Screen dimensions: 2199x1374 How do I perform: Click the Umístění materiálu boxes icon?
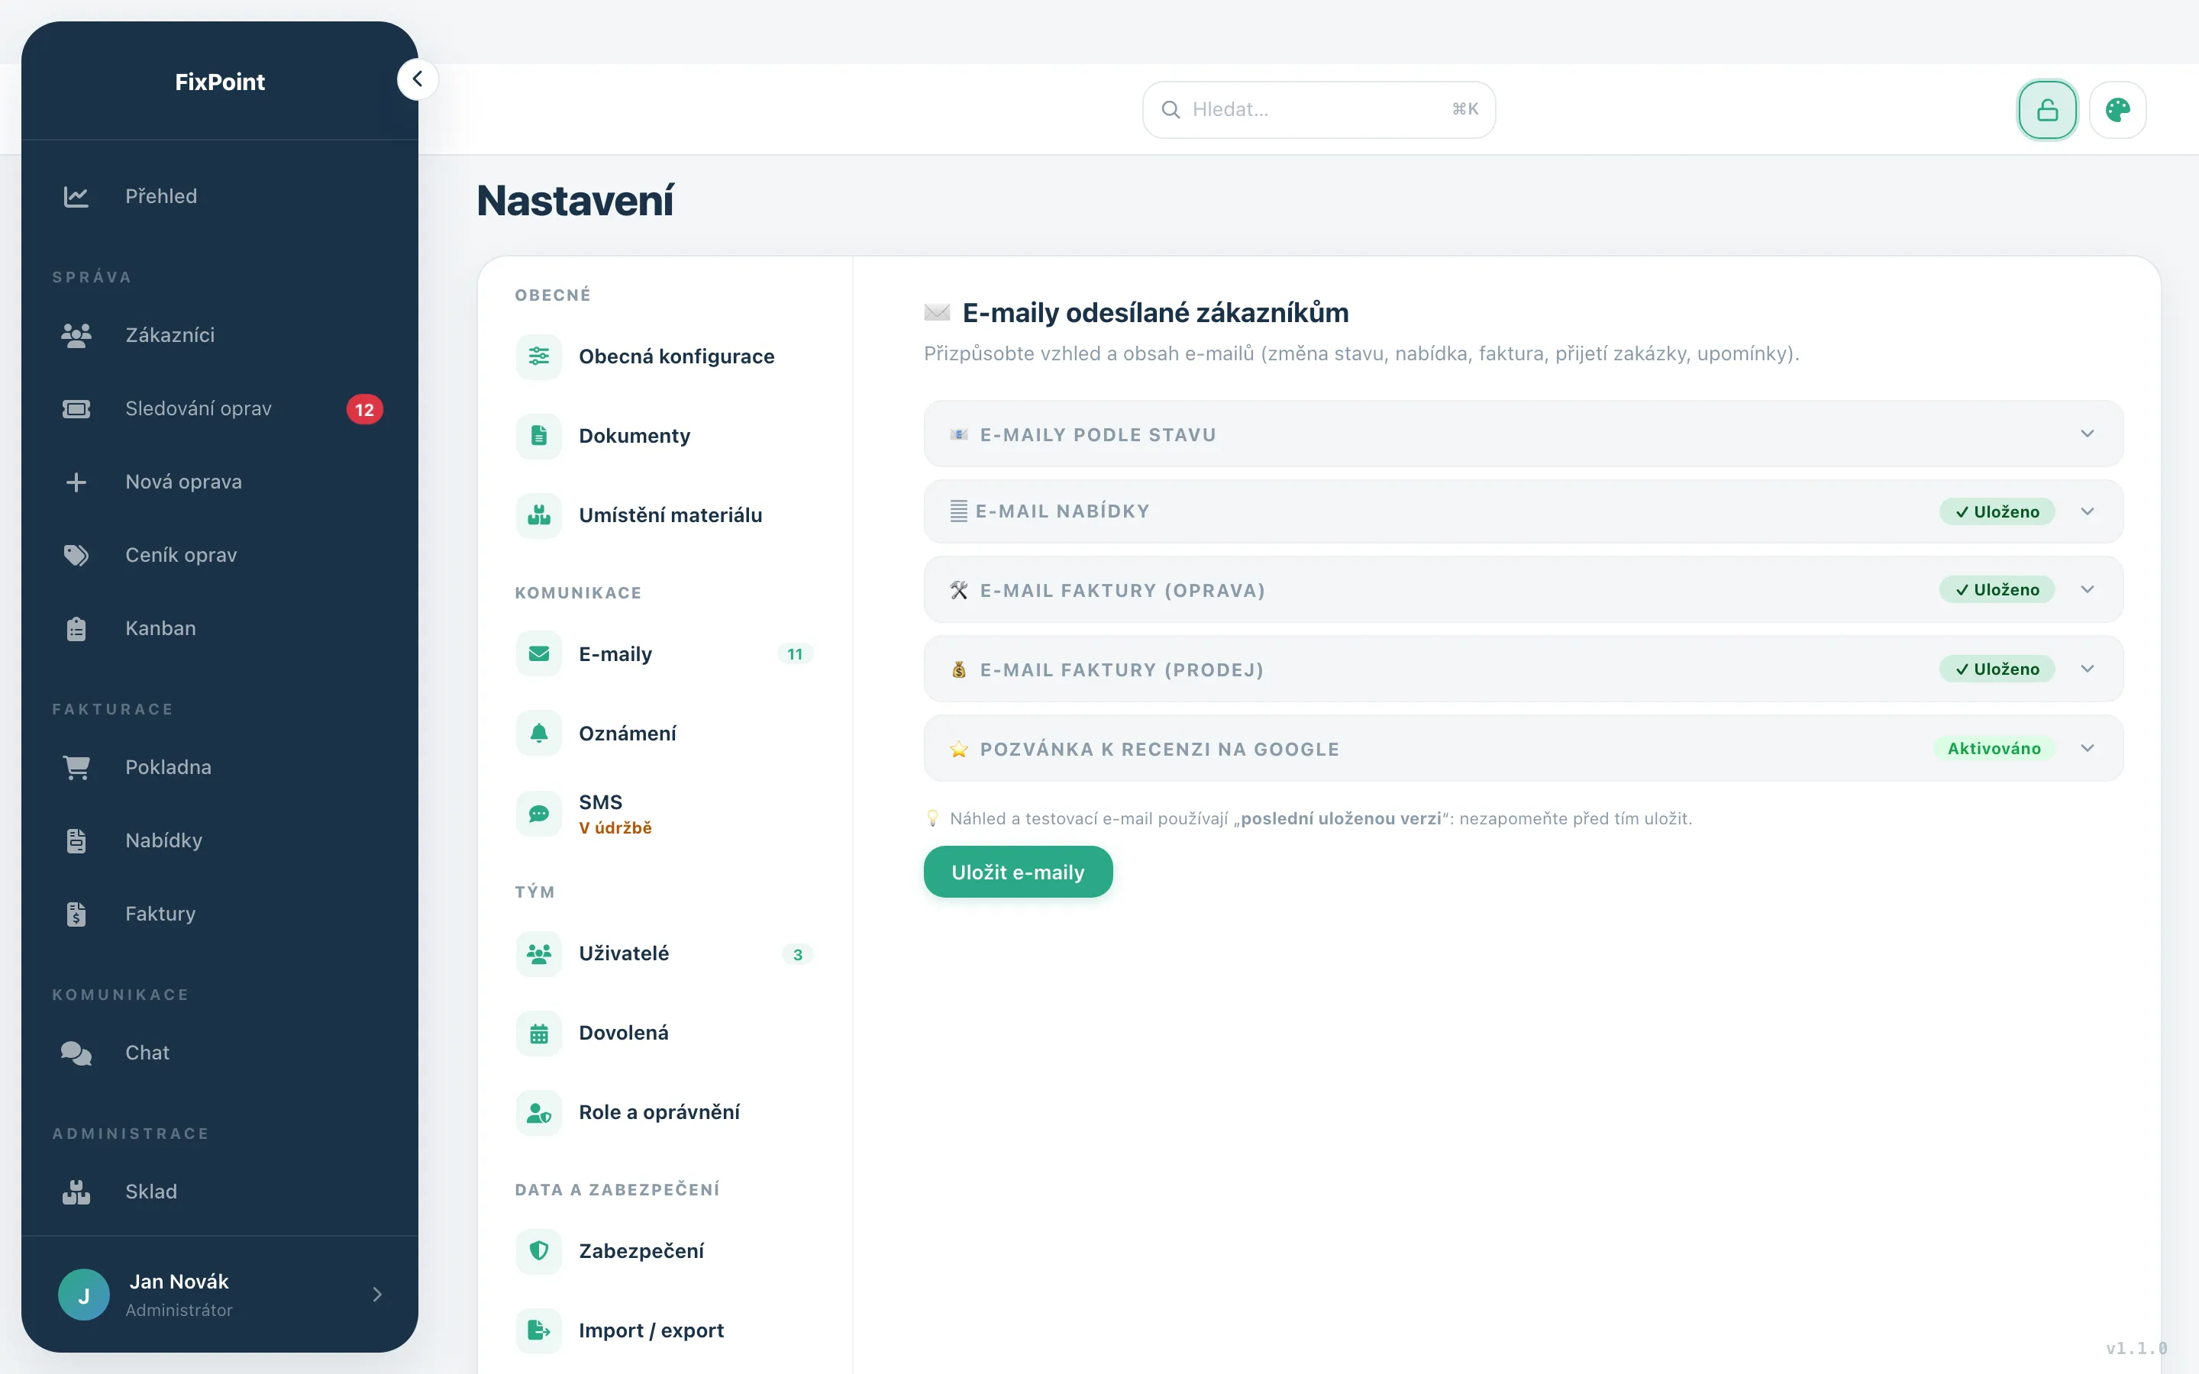click(539, 515)
